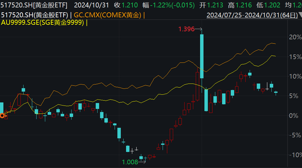Click the 1.396 high price label
The image size is (302, 168).
186,29
